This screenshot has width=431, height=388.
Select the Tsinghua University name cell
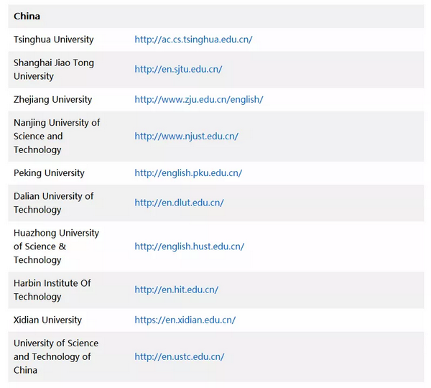tap(54, 40)
